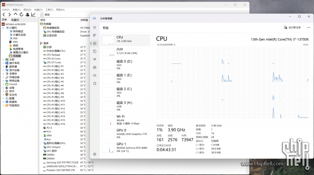Click the AIDA64 up-level arrow
The image size is (314, 175).
(x=15, y=14)
